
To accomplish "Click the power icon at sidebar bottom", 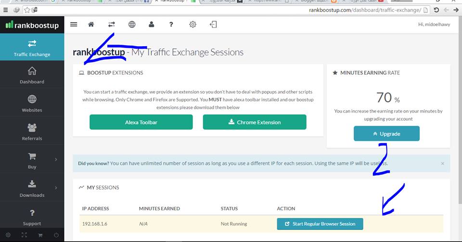I will pyautogui.click(x=56, y=235).
